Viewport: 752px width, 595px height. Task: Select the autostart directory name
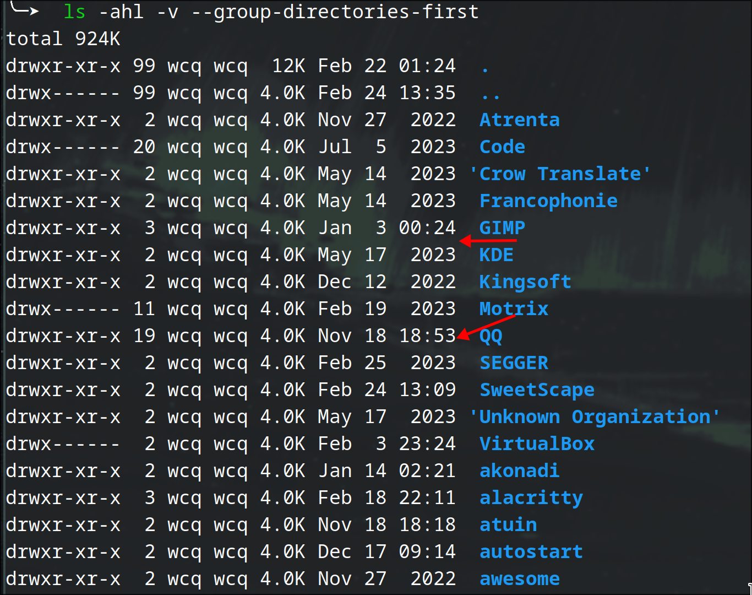[x=531, y=551]
